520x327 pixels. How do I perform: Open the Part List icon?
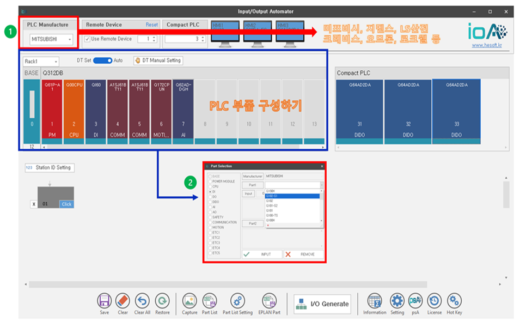pos(210,301)
